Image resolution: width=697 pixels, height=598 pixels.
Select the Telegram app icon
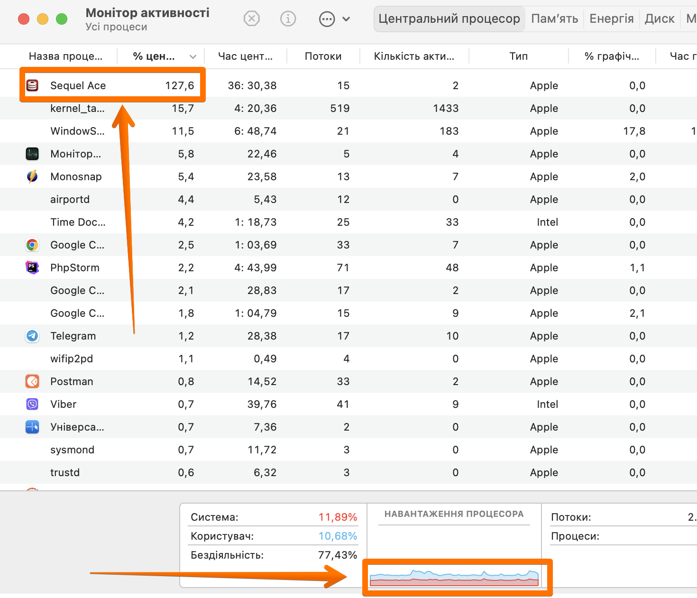pyautogui.click(x=32, y=336)
